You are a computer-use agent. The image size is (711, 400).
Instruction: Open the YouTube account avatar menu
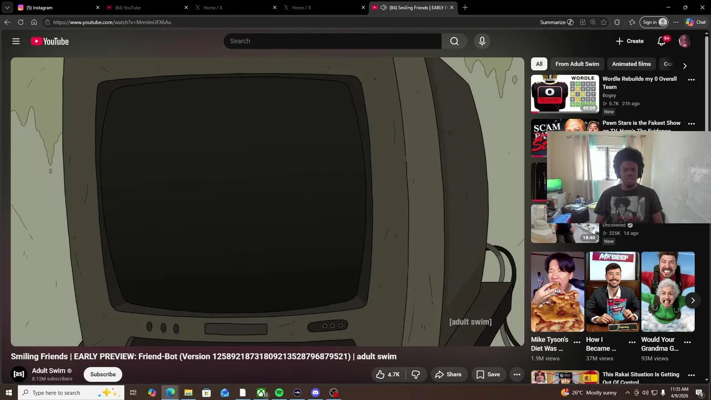(684, 41)
